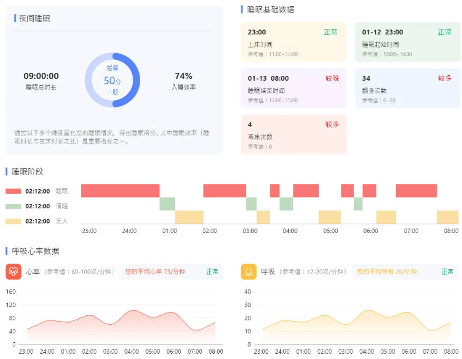Click the sleep quality score ring
This screenshot has height=359, width=462.
112,80
